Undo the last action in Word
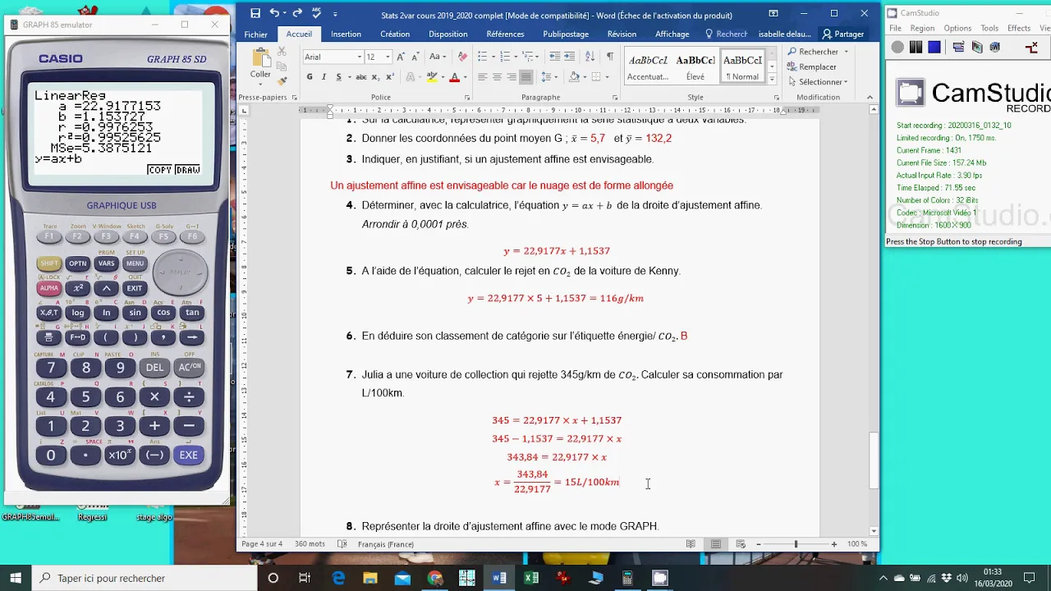Viewport: 1051px width, 591px height. (x=274, y=14)
